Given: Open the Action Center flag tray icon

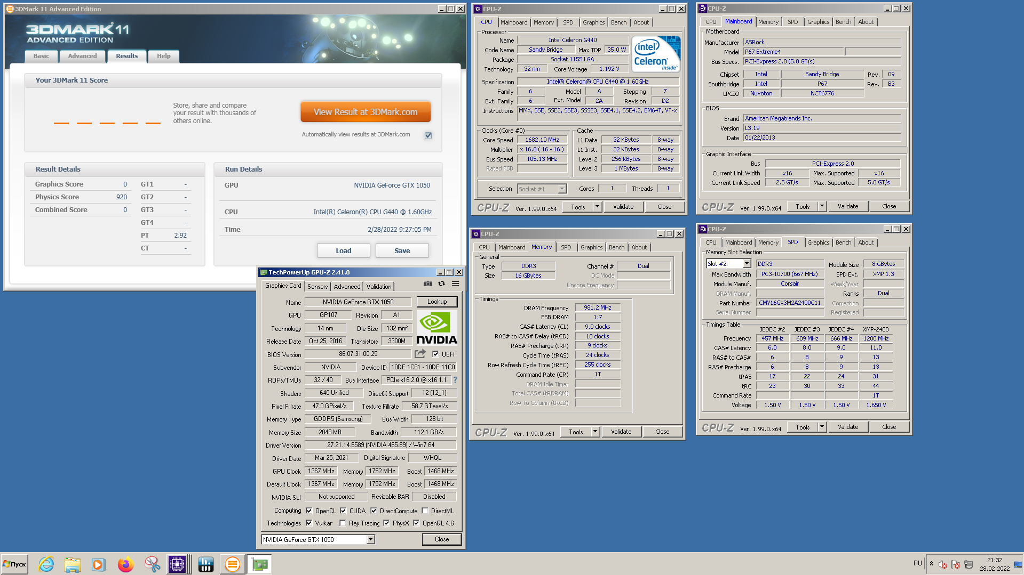Looking at the screenshot, I should [x=956, y=564].
